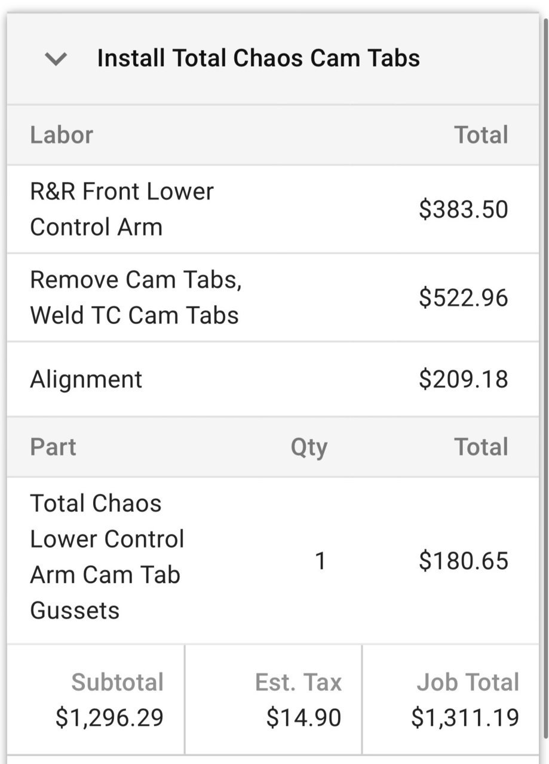Open the R&R Front Lower Control Arm row

tap(273, 209)
